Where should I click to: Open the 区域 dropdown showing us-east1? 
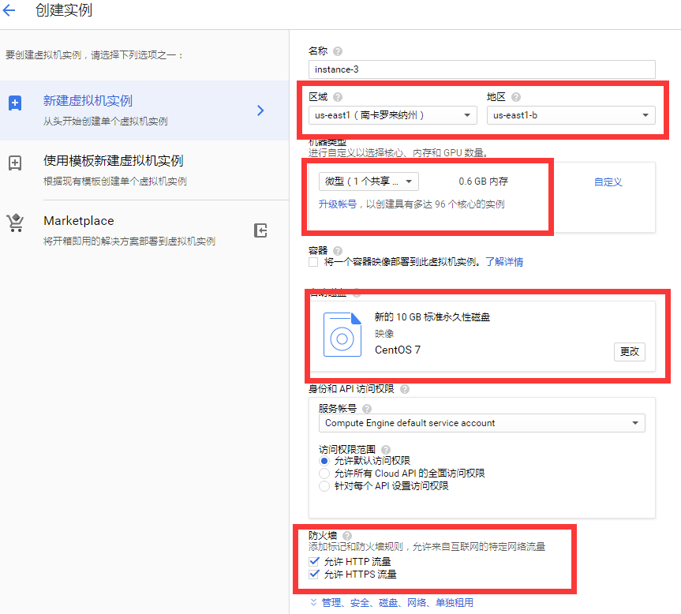[392, 114]
